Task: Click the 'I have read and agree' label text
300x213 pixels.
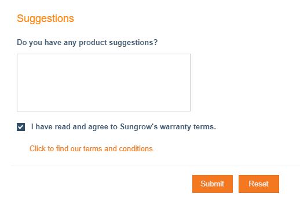Action: point(123,127)
